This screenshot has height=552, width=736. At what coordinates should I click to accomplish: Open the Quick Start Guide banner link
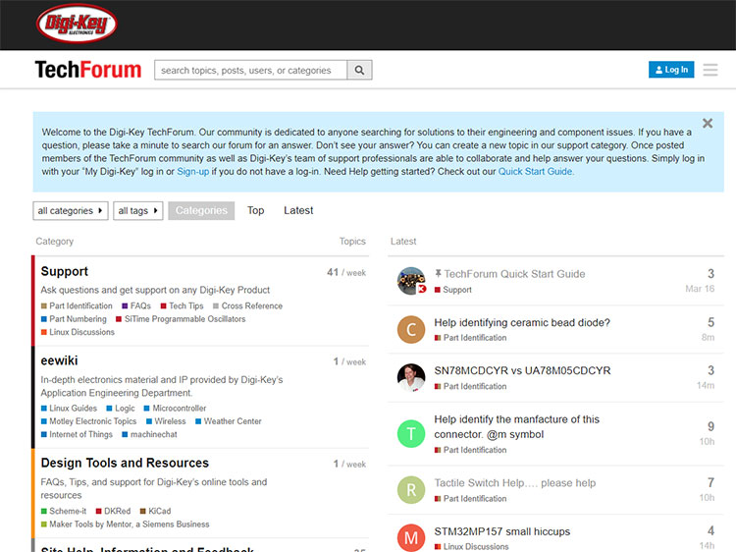point(536,171)
